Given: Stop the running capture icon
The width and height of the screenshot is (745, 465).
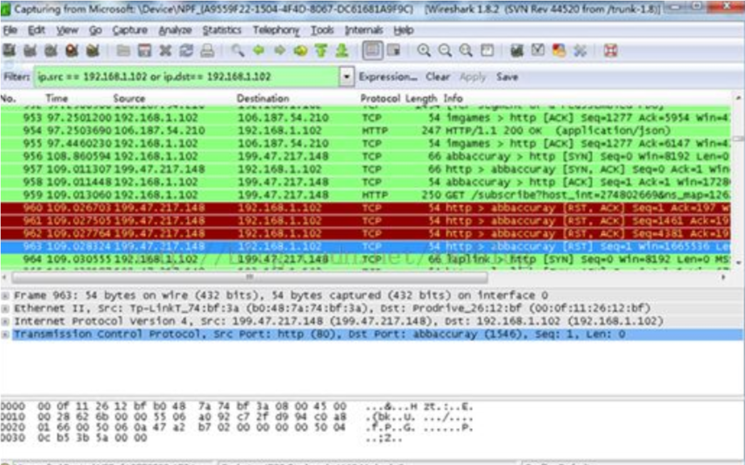Looking at the screenshot, I should point(72,50).
